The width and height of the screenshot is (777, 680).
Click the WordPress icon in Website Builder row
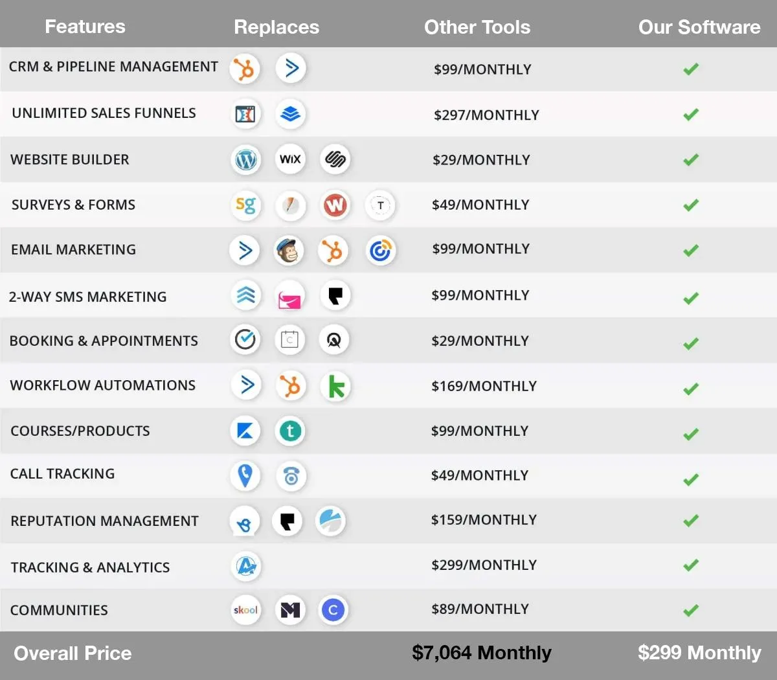tap(246, 159)
